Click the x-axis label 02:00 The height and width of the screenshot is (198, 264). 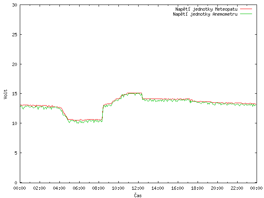(x=40, y=188)
